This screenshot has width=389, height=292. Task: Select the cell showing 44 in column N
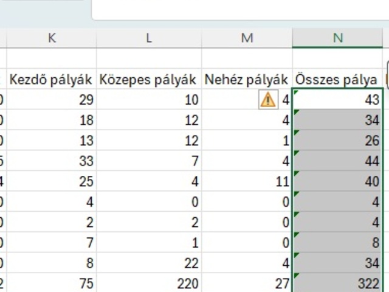(x=338, y=161)
